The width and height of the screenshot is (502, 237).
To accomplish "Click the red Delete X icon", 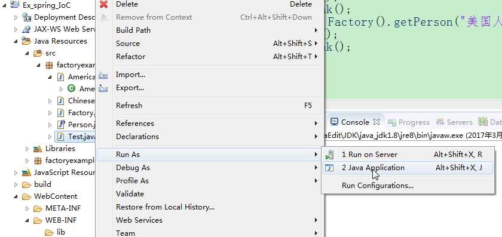I will click(x=103, y=4).
